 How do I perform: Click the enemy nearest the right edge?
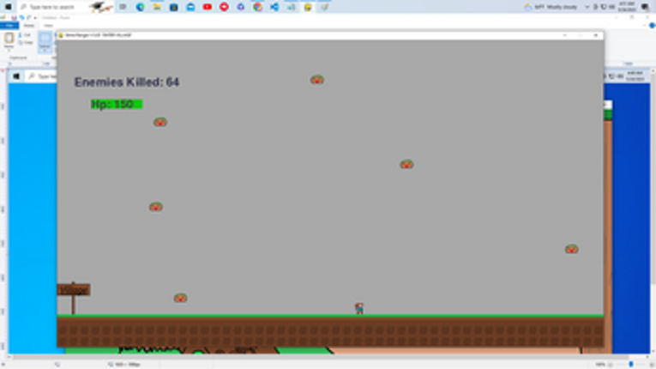572,249
